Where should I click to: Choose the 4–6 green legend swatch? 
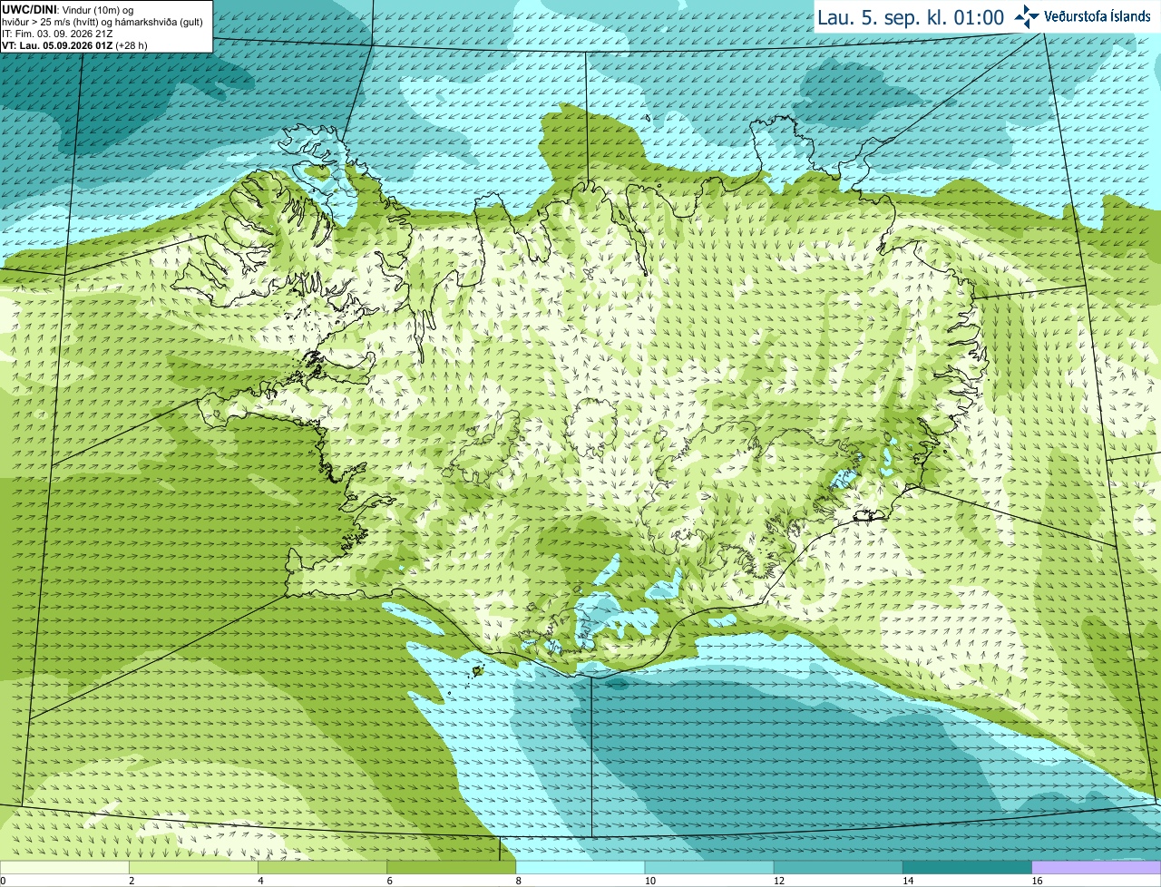click(322, 867)
